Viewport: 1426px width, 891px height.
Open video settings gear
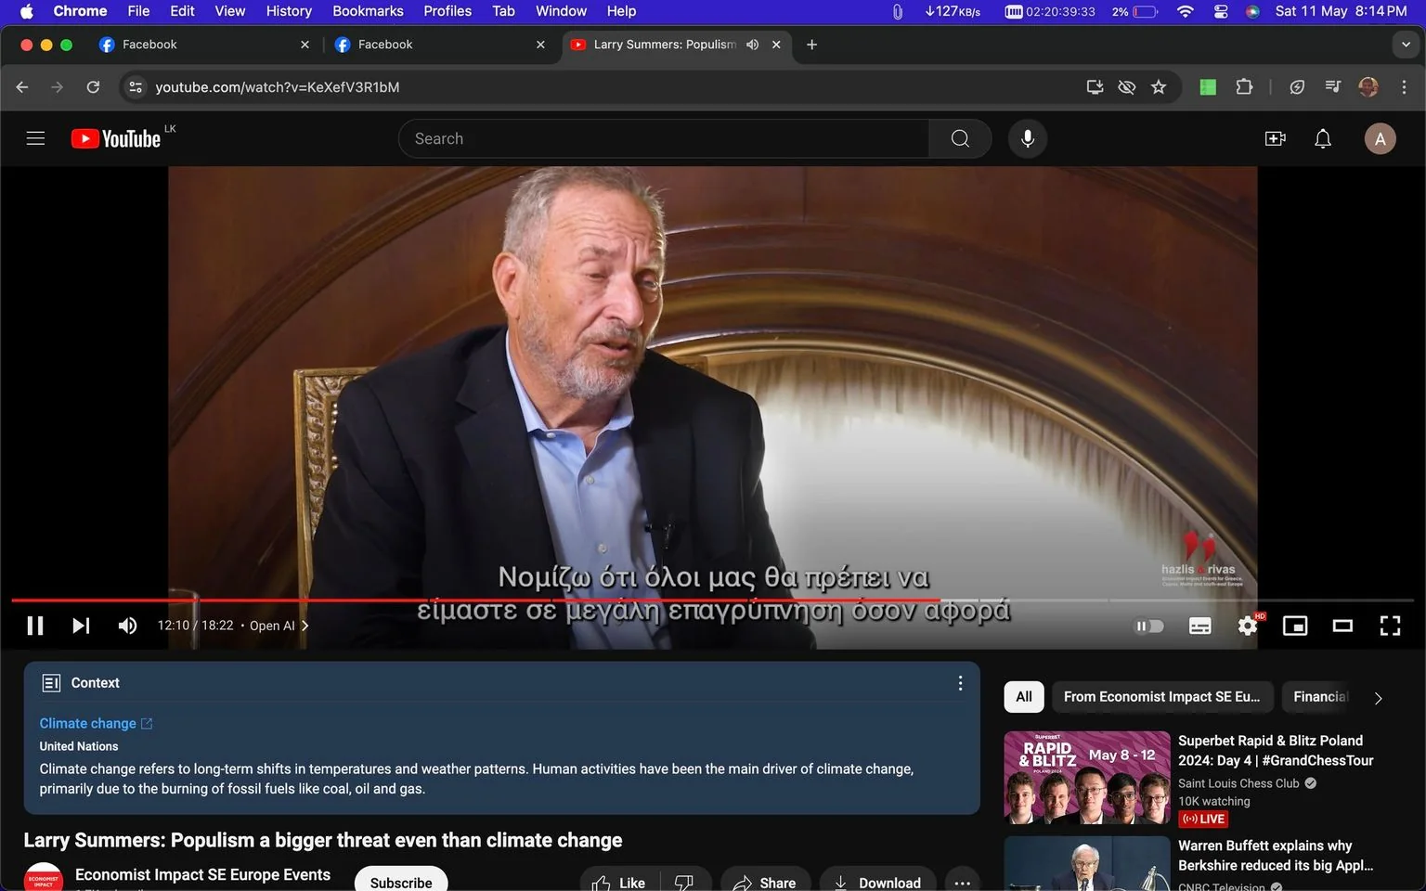click(1248, 626)
